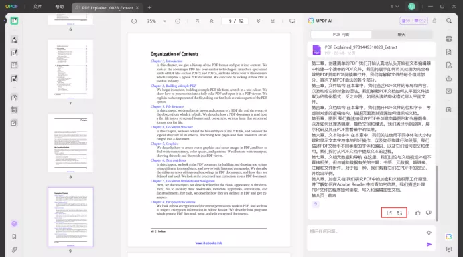The width and height of the screenshot is (463, 258).
Task: Click the share upload icon in right sidebar
Action: (x=449, y=78)
